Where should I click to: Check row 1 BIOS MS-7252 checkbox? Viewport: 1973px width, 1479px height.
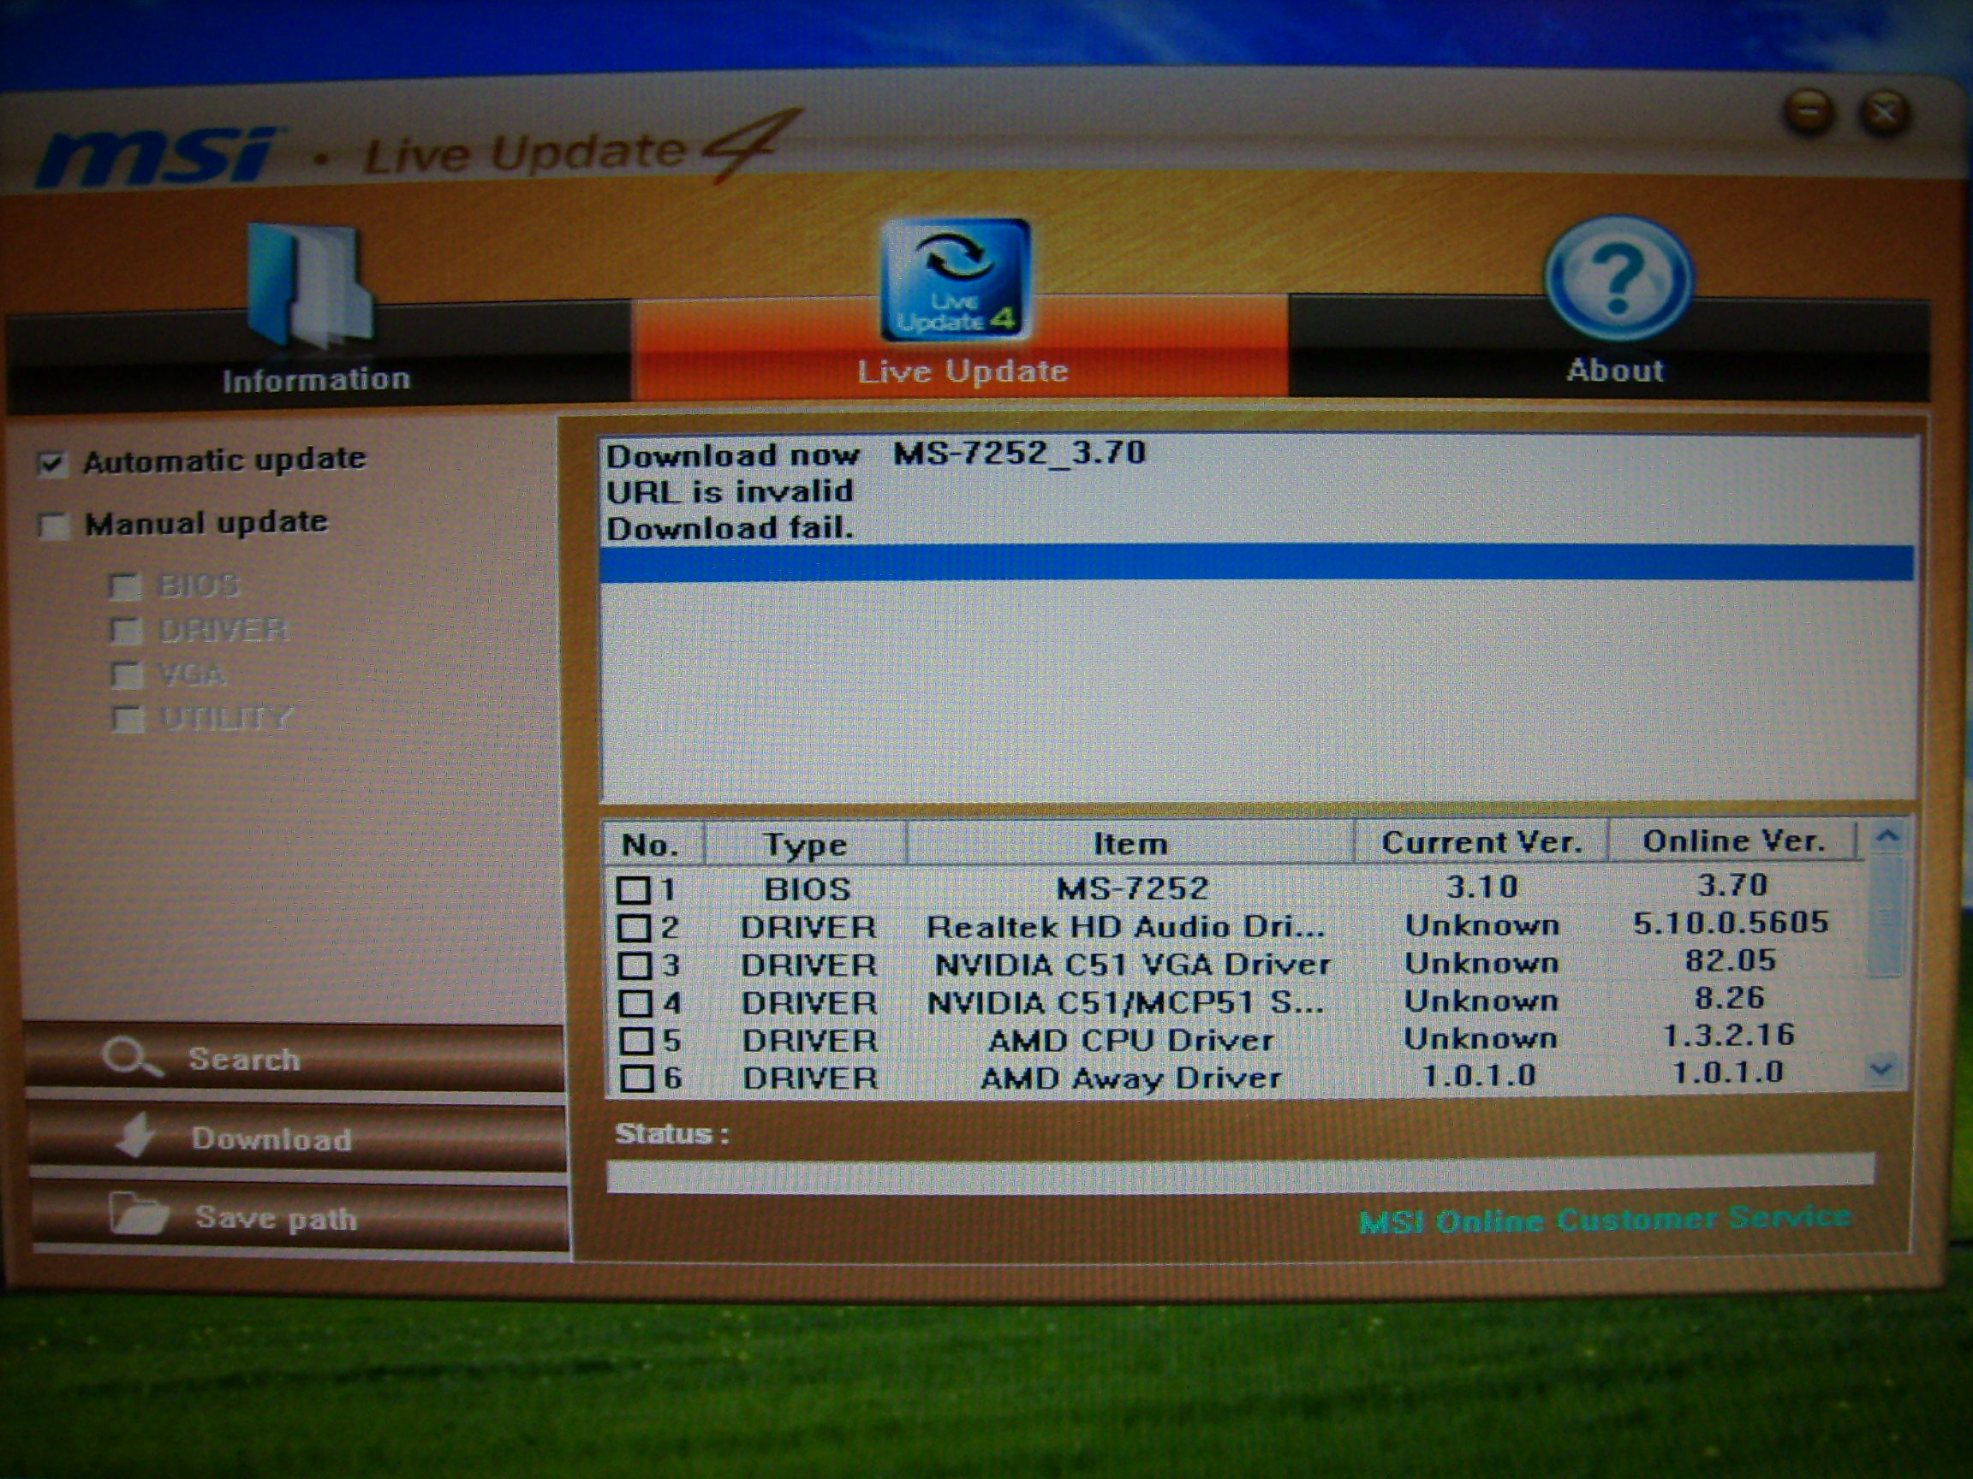(634, 890)
